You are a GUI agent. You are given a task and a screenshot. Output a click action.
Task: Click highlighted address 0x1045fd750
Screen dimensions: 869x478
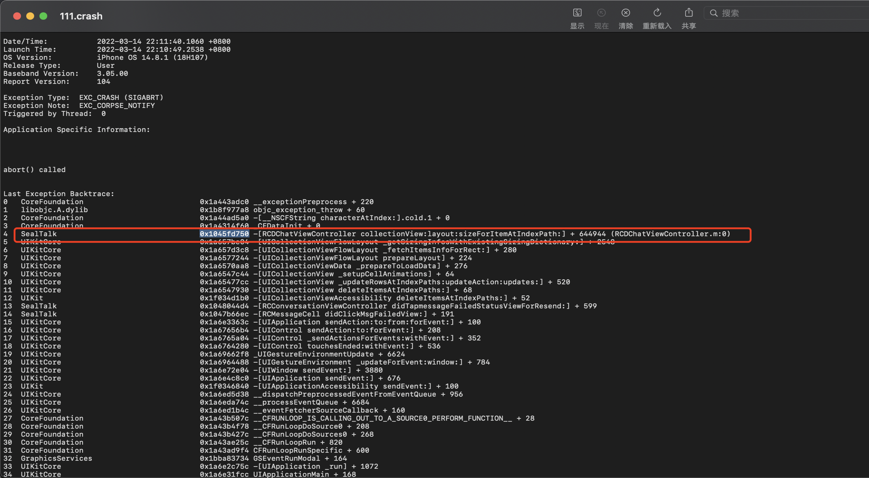coord(224,234)
